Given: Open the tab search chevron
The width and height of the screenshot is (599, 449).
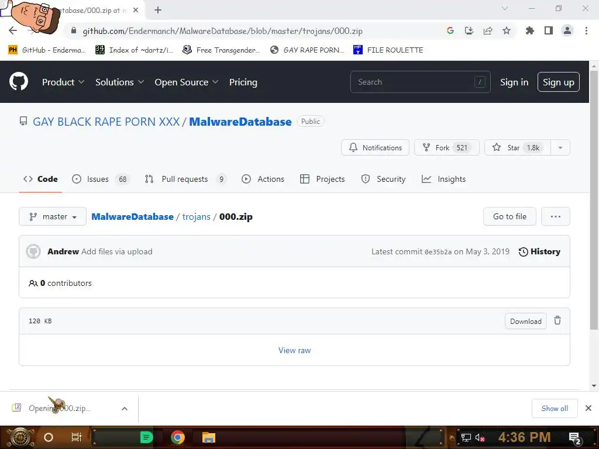Looking at the screenshot, I should (505, 8).
